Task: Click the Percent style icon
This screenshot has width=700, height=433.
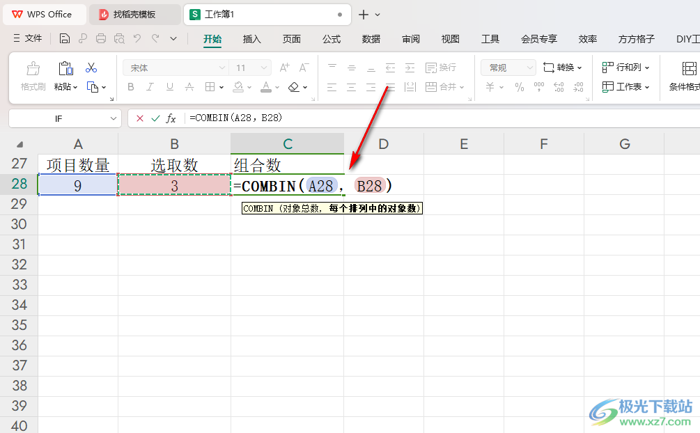Action: point(520,87)
